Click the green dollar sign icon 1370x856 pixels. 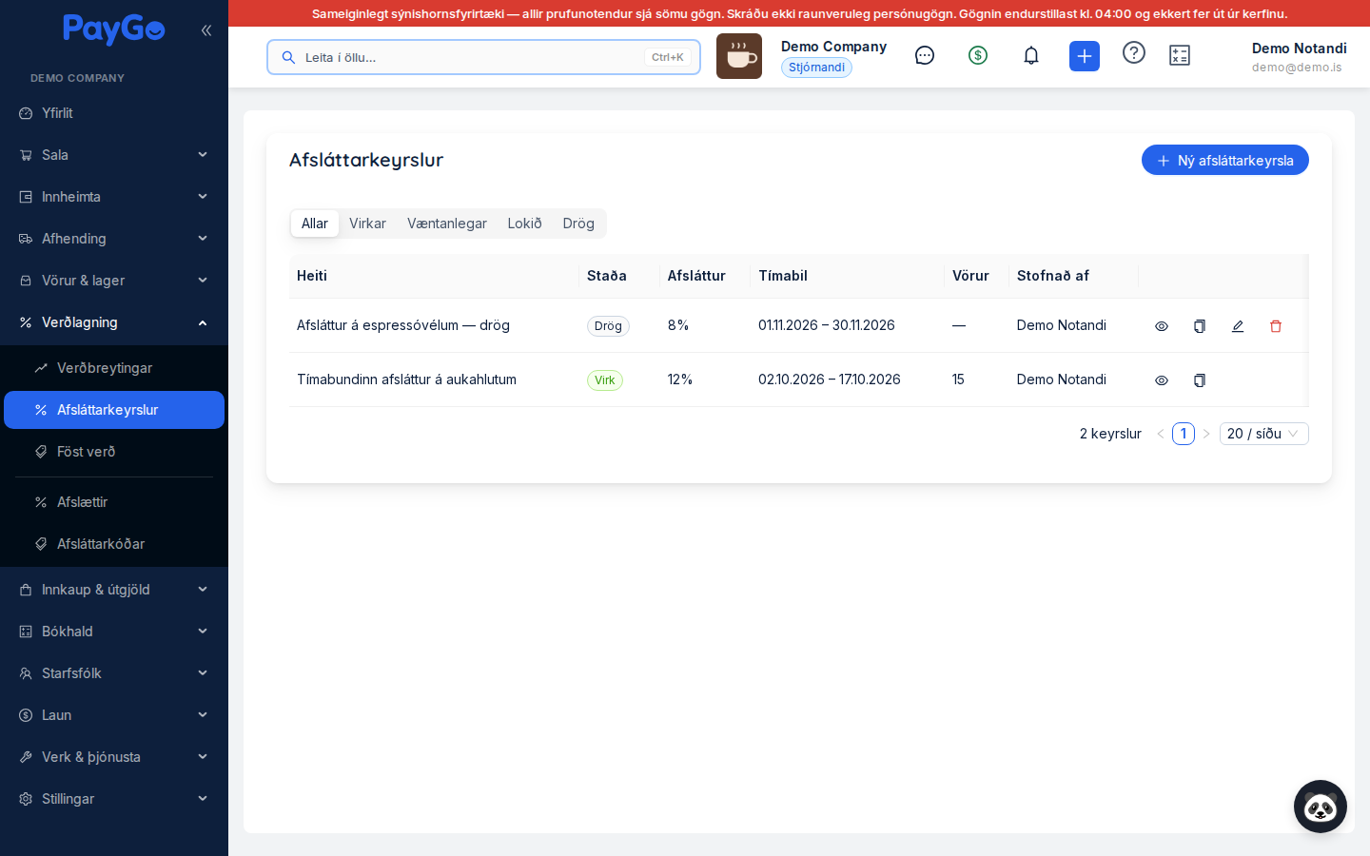coord(978,55)
